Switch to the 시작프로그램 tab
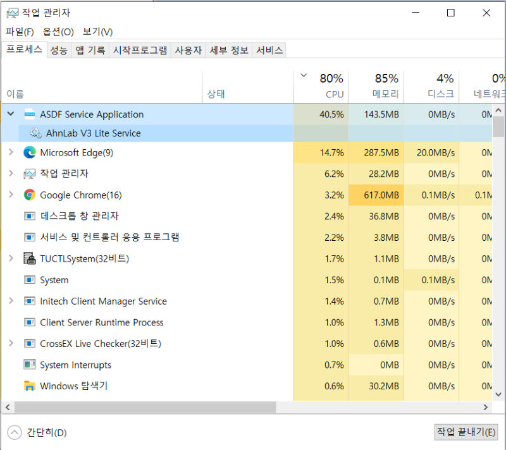 140,51
